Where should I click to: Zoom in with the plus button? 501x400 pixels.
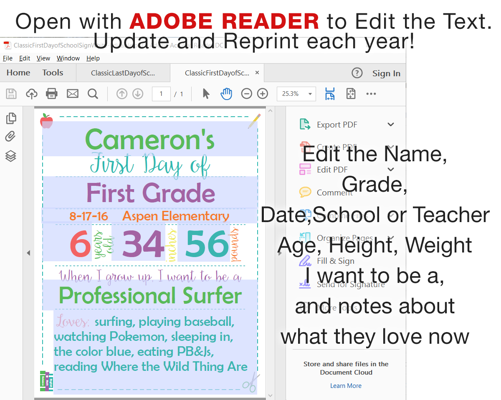(x=263, y=94)
